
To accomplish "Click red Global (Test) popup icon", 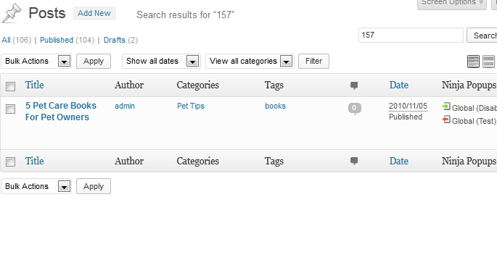I will (x=446, y=120).
